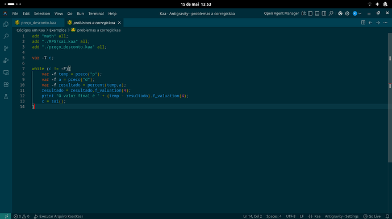Screen dimensions: 392x219
Task: Click the Antigravity logo in the title bar
Action: click(x=5, y=14)
